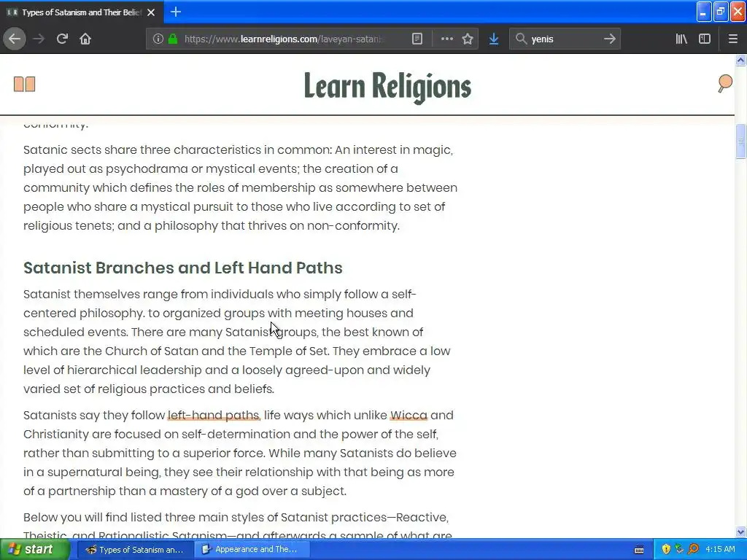Click the search magnifier in search box
This screenshot has height=560, width=747.
pos(521,39)
